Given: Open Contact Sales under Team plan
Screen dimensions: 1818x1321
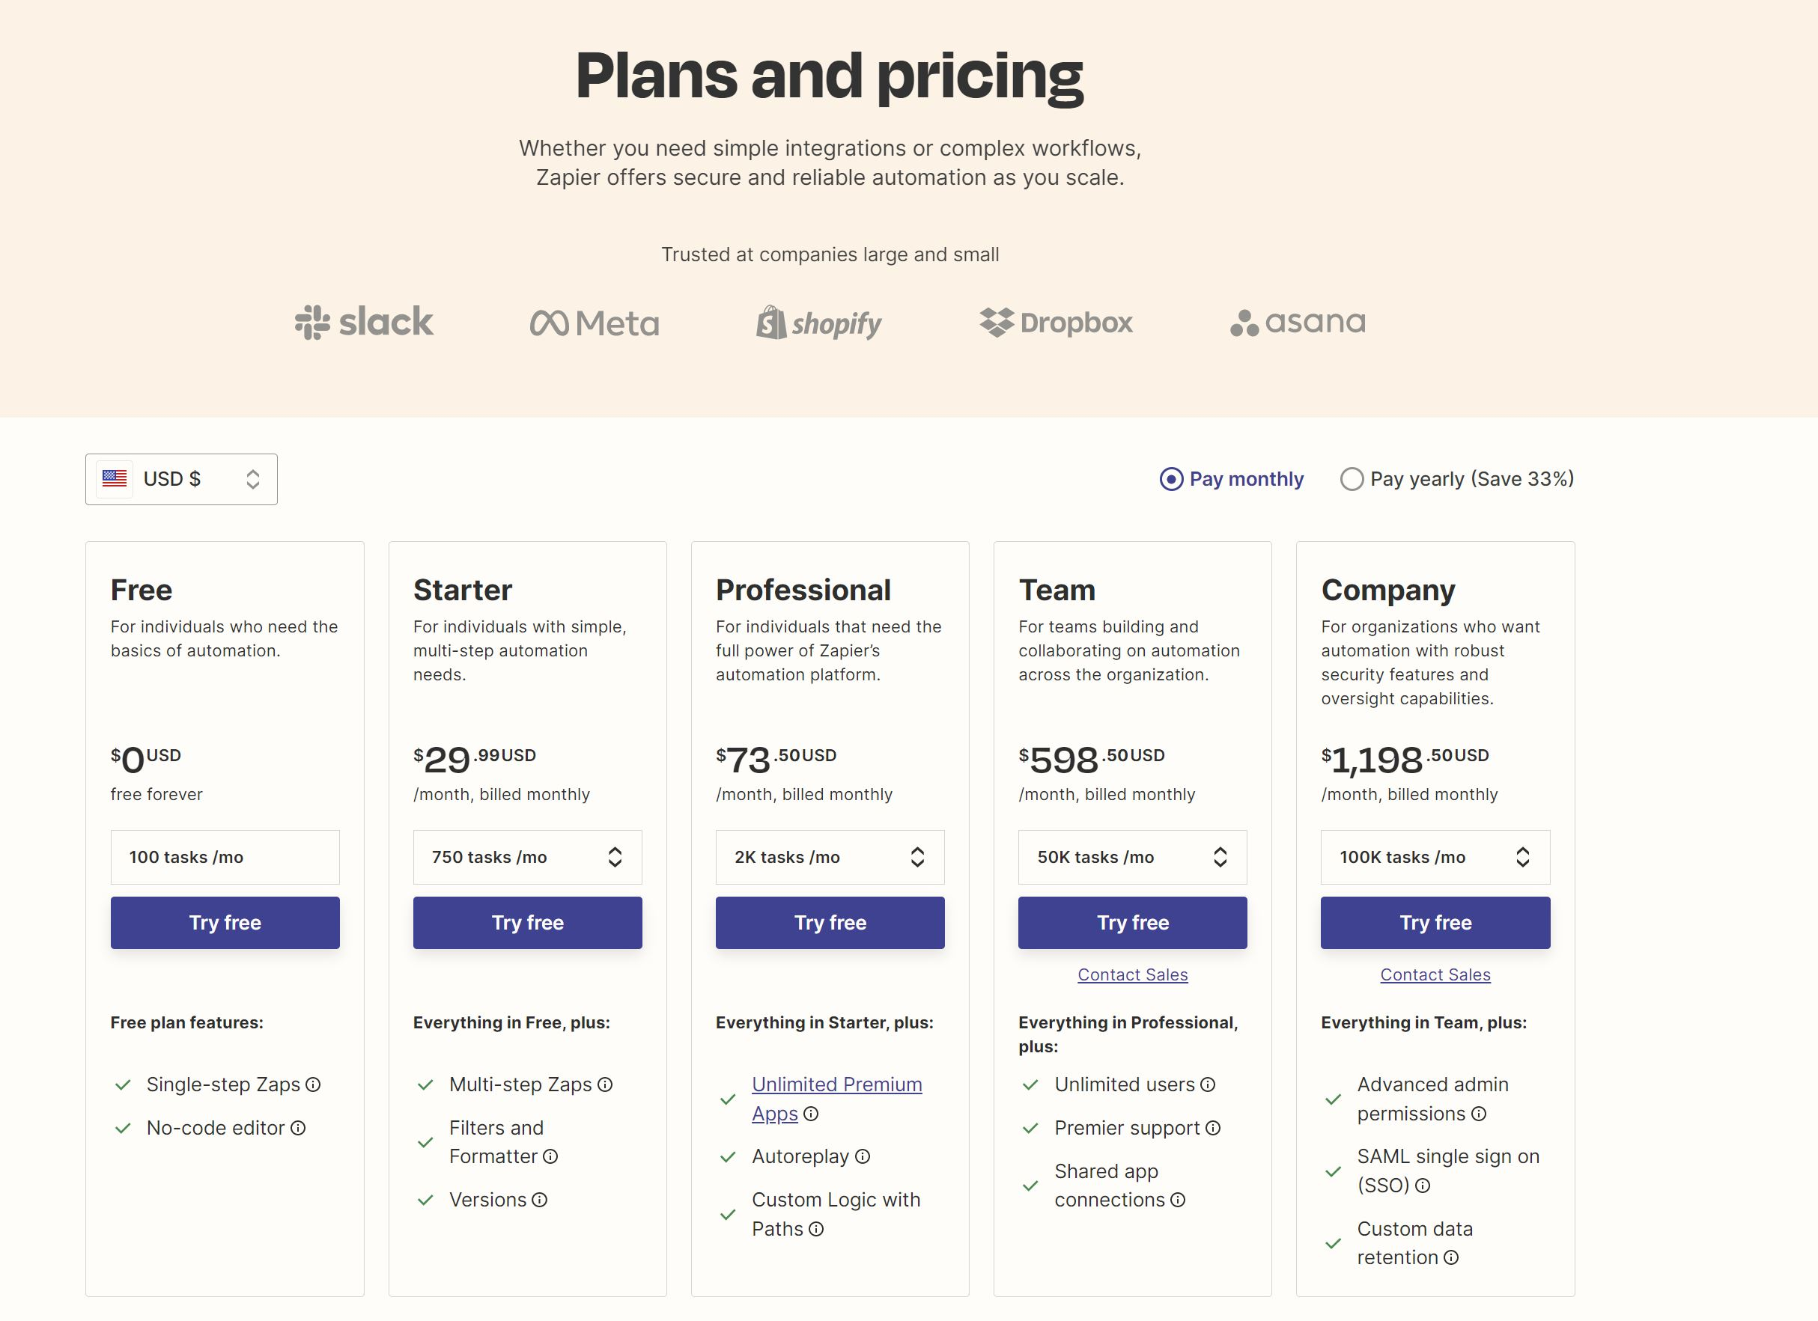Looking at the screenshot, I should (1132, 974).
